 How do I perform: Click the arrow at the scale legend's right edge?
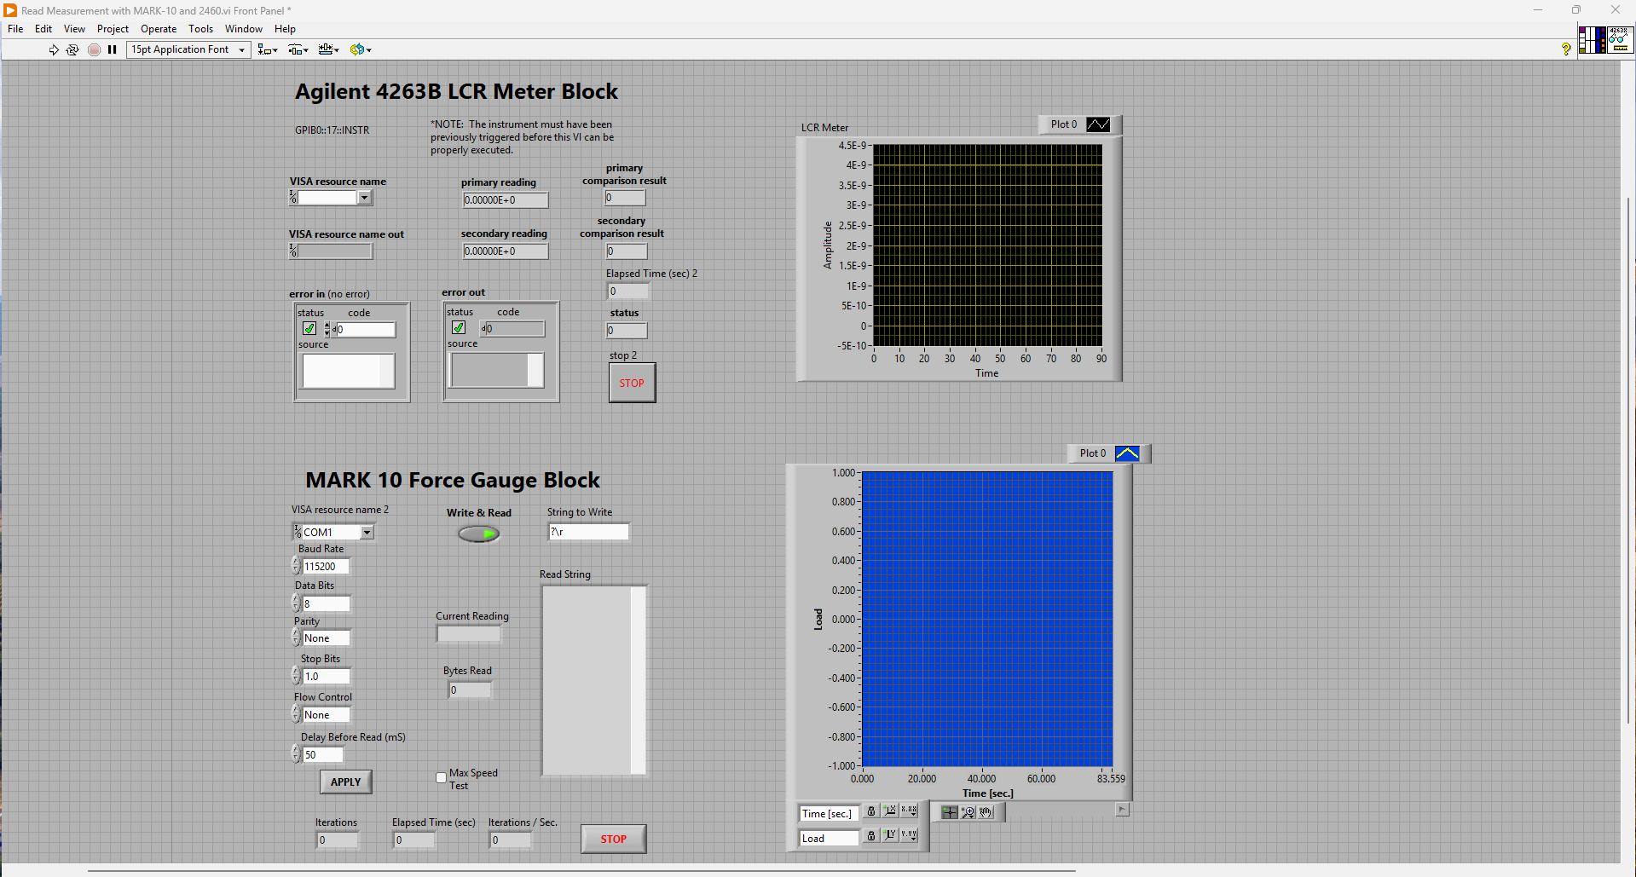click(x=1123, y=810)
